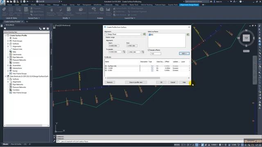
Task: Click the pick start station icon
Action: pos(124,52)
